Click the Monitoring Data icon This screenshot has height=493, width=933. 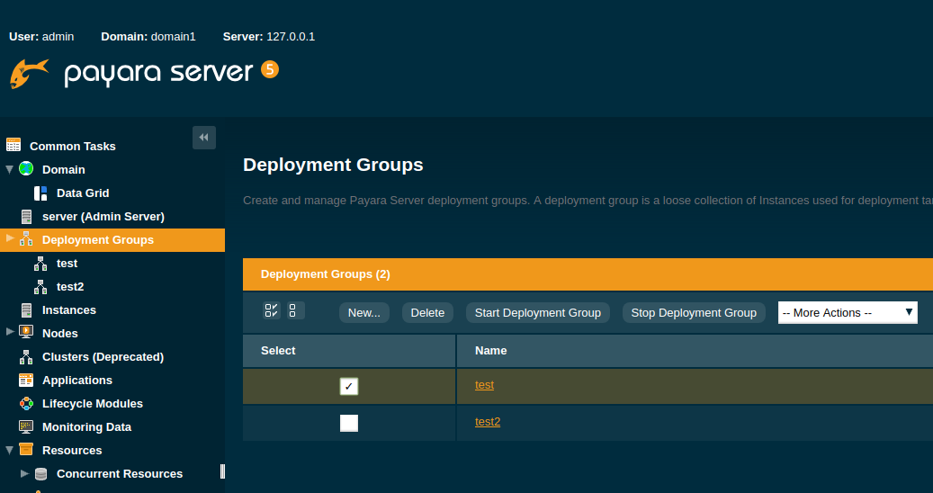[x=26, y=426]
